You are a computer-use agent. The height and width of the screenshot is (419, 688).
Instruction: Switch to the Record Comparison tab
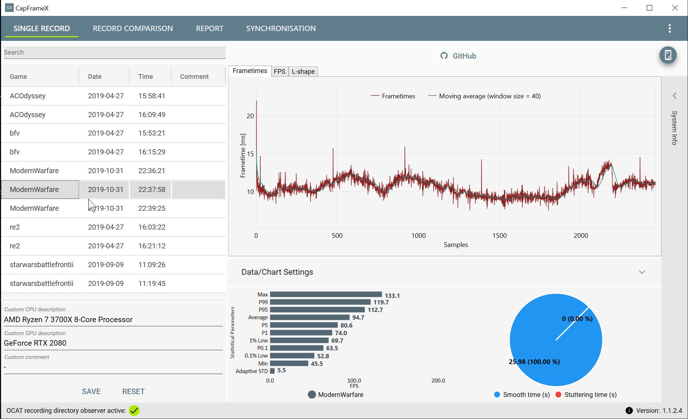point(133,29)
